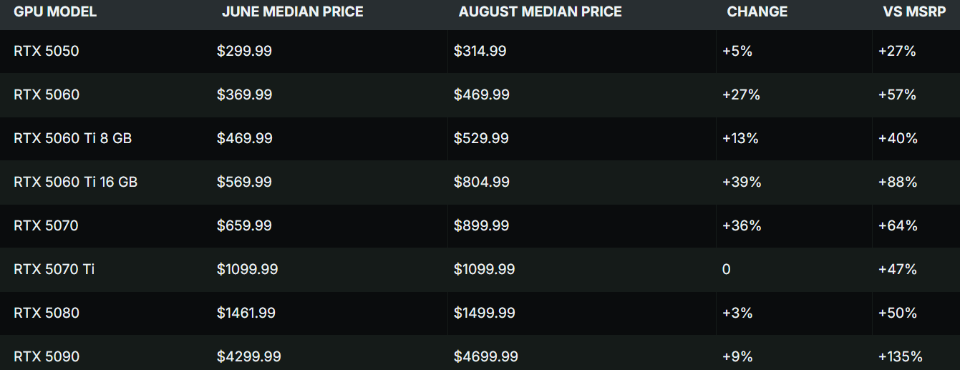Image resolution: width=960 pixels, height=370 pixels.
Task: Click the +39% change value
Action: pyautogui.click(x=742, y=182)
